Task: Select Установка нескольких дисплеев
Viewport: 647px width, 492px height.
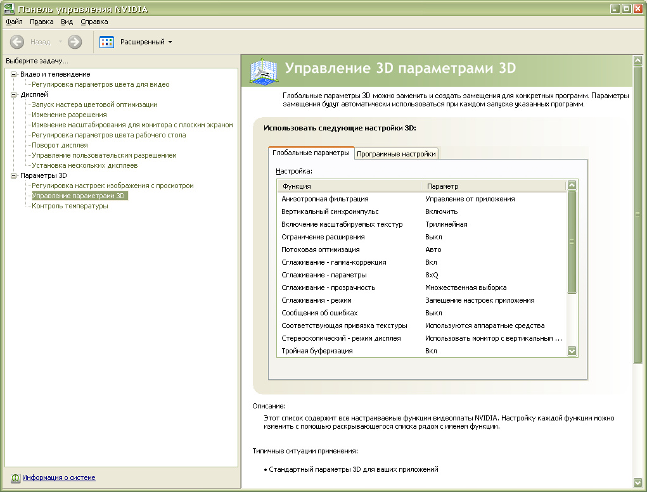Action: (84, 165)
